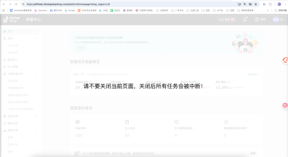The image size is (288, 157).
Task: Open the US region account dropdown
Action: coord(278,19)
